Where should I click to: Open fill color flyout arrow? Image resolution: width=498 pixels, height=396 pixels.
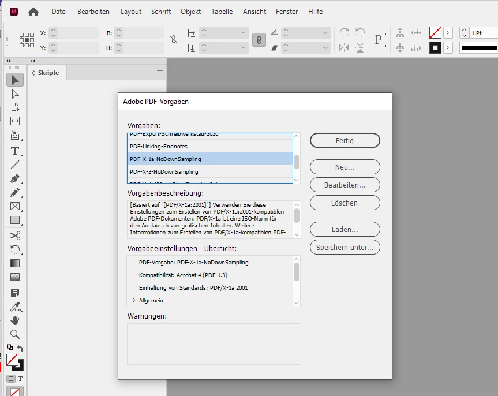tap(447, 33)
